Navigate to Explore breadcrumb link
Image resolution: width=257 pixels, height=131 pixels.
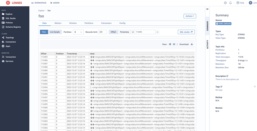tap(41, 11)
